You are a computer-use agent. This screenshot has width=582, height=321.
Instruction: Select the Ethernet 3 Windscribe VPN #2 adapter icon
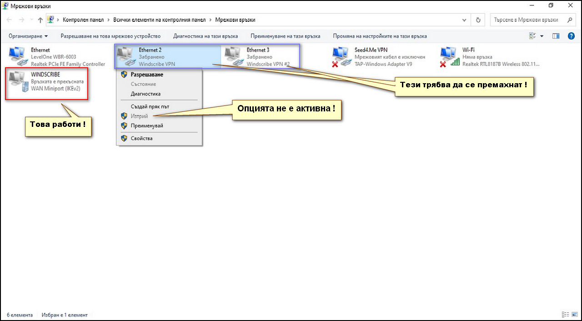pos(234,57)
